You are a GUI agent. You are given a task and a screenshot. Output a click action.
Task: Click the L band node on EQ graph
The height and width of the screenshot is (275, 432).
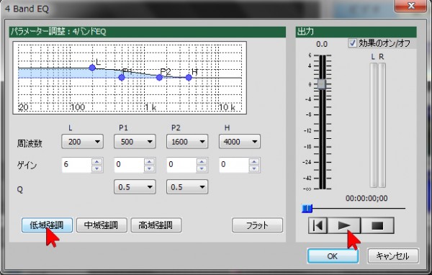click(x=92, y=68)
